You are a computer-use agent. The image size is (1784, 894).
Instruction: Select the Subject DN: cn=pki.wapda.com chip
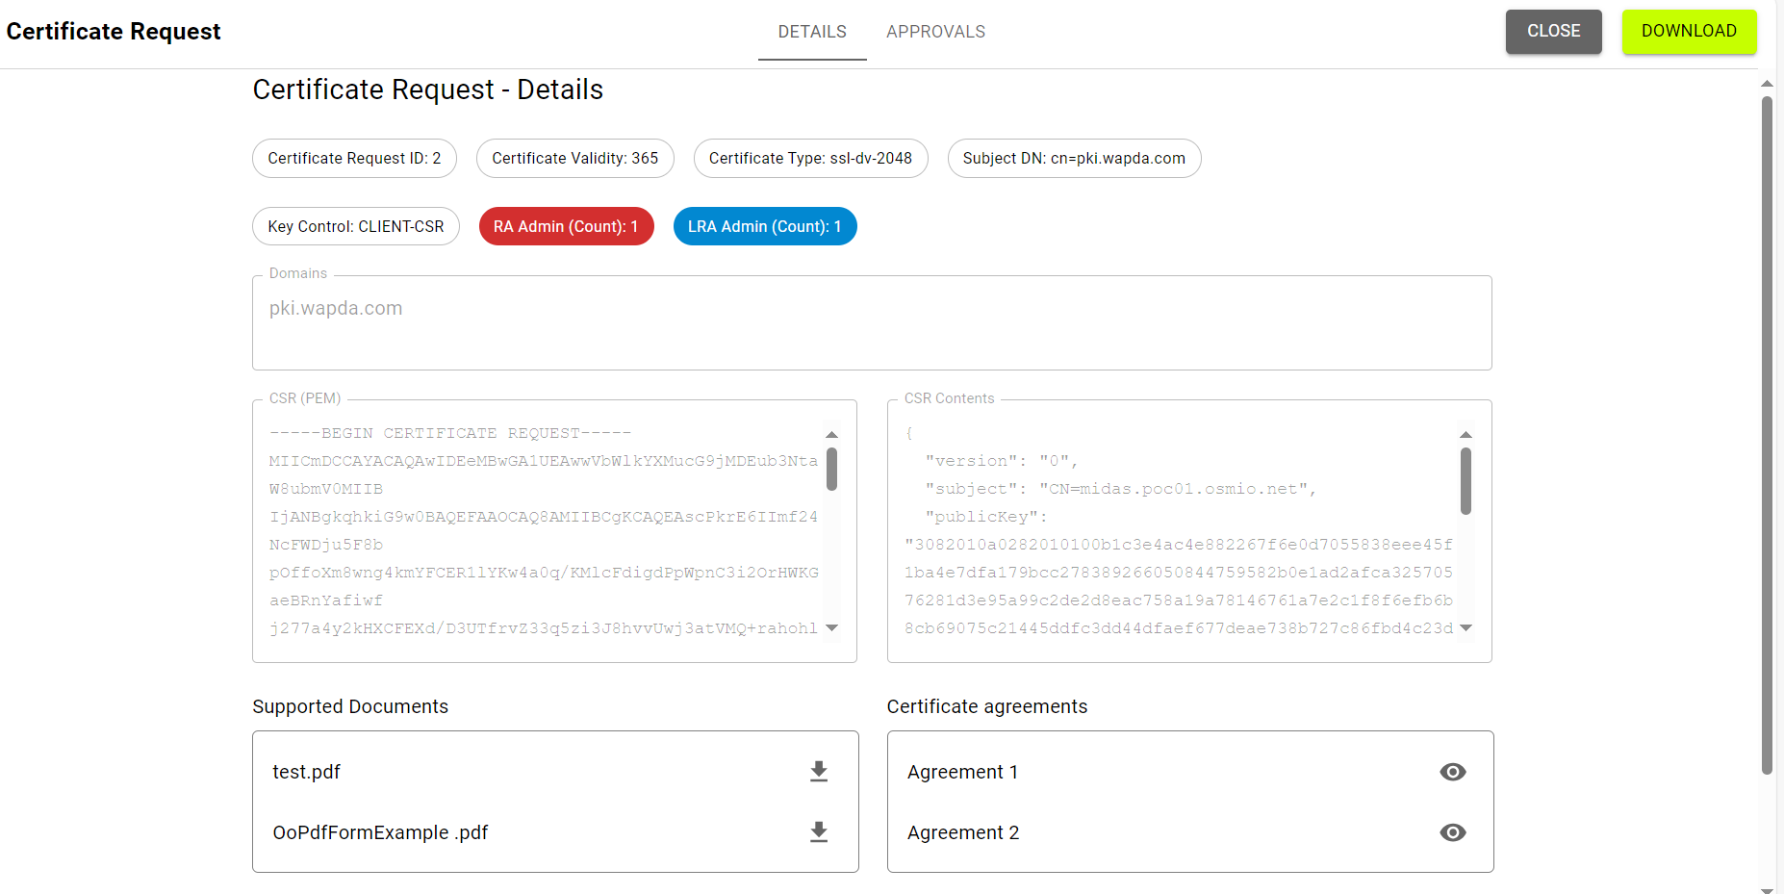pyautogui.click(x=1074, y=158)
